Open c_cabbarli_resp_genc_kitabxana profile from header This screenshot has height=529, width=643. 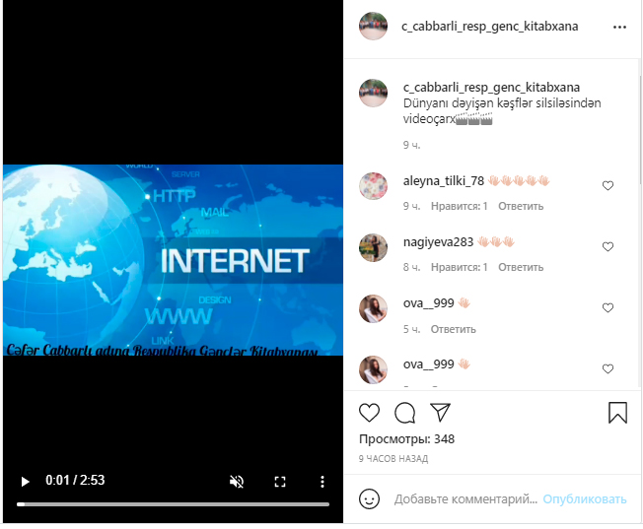click(x=489, y=27)
